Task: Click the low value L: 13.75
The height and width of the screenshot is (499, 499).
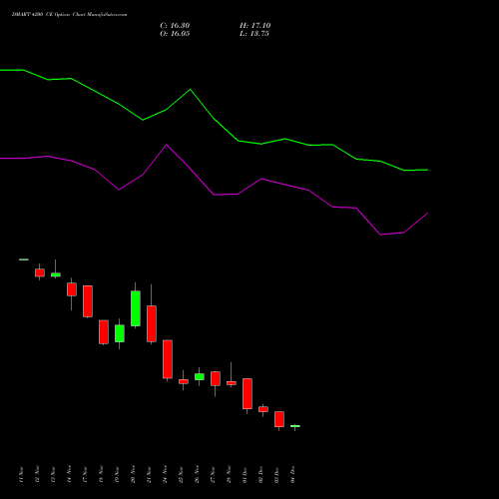Action: point(254,34)
